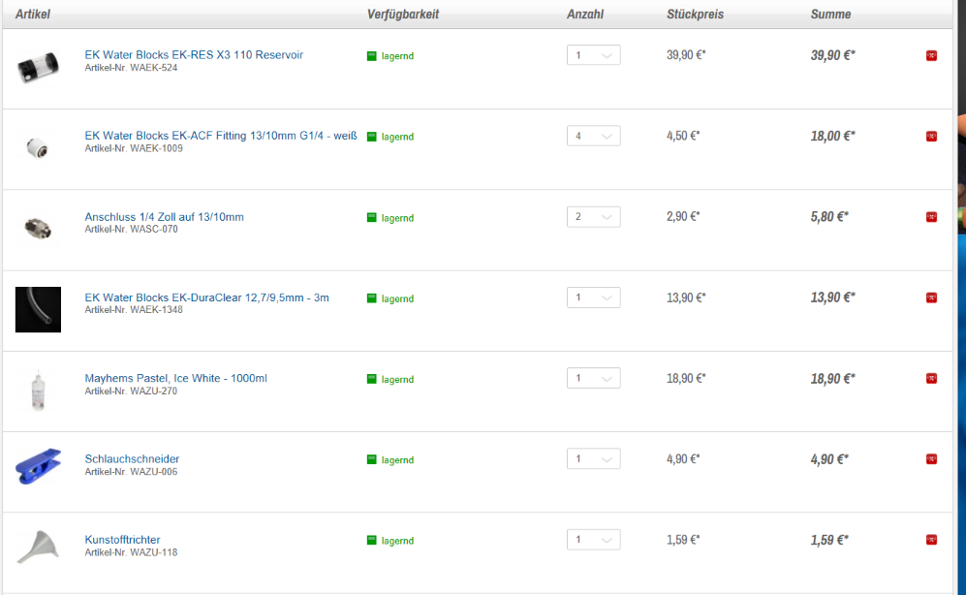Delete EK-ACF Fitting weiß item from cart
The width and height of the screenshot is (966, 595).
[931, 136]
